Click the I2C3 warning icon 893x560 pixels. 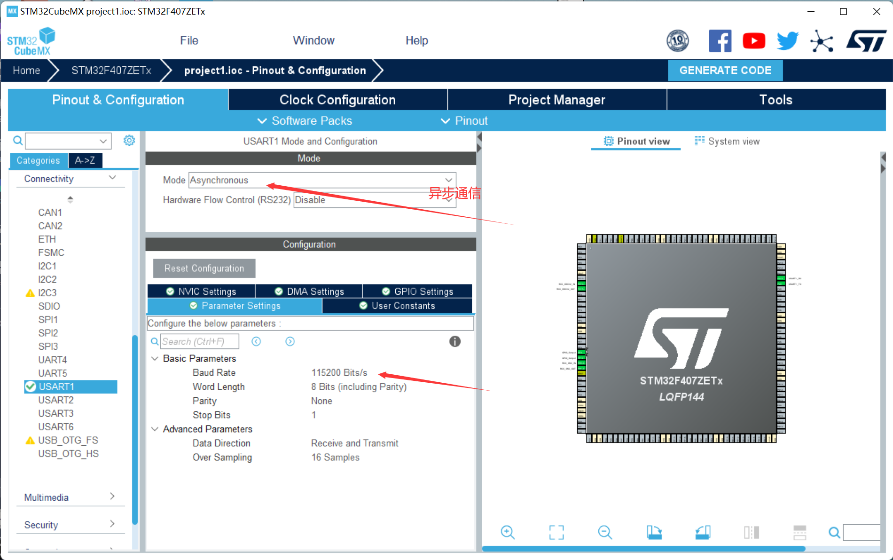(x=30, y=293)
